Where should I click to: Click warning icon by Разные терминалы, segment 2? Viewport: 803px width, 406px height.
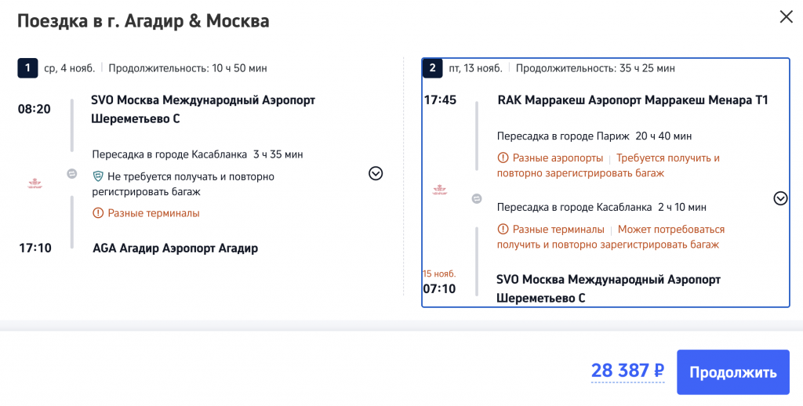(x=503, y=230)
